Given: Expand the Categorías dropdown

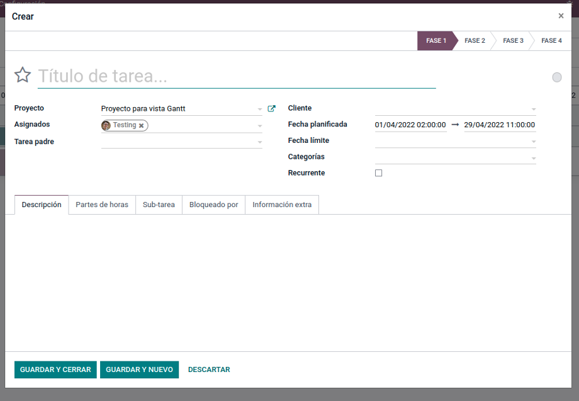Looking at the screenshot, I should (533, 158).
